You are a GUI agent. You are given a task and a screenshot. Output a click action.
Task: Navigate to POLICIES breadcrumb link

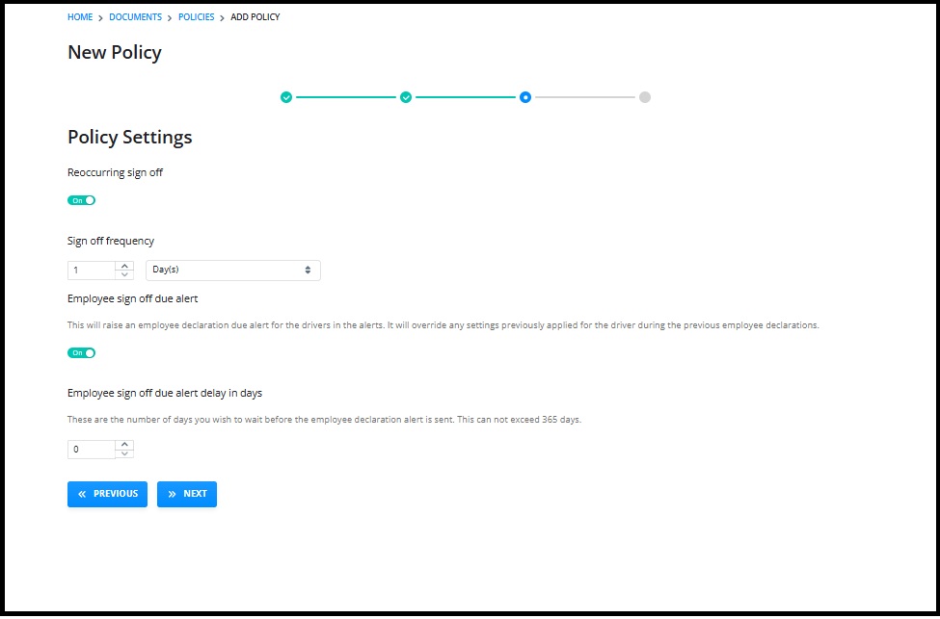[196, 17]
